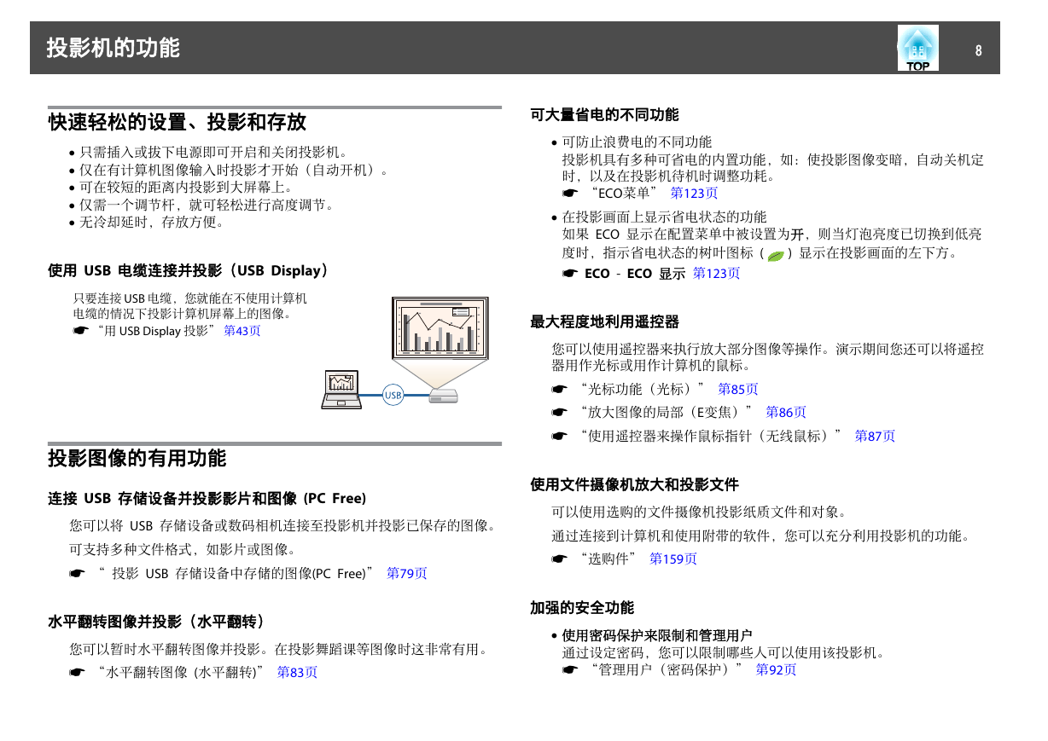Click pointing-hand icon before 光标功能

559,390
